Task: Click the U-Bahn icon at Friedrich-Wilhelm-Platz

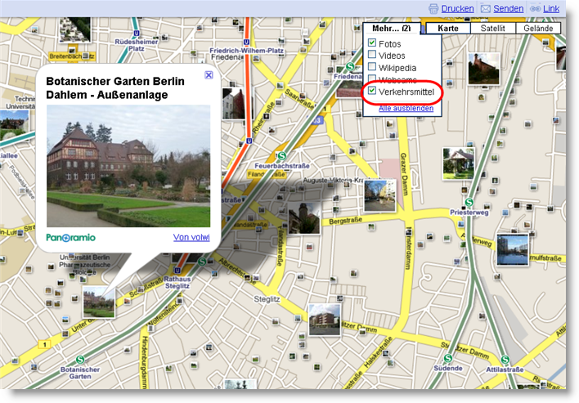Action: 246,42
